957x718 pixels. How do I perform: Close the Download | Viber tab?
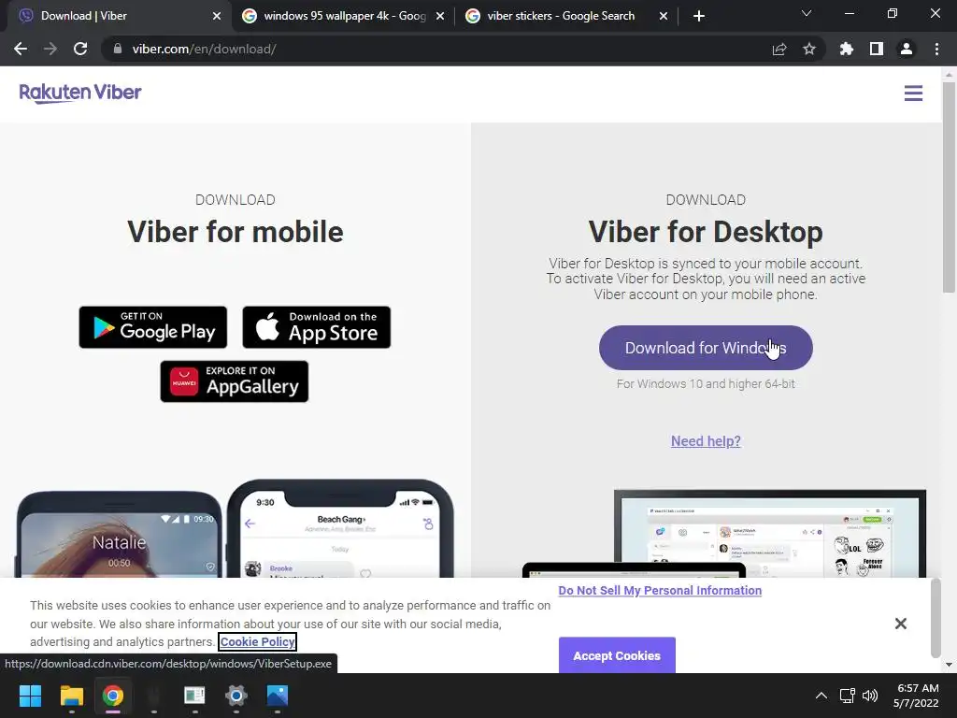pos(217,16)
